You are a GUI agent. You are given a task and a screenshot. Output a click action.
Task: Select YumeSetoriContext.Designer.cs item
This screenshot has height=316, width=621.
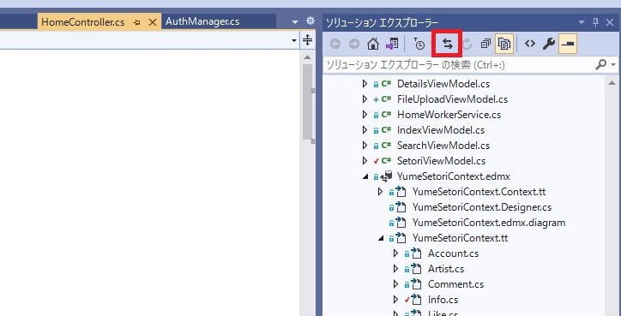pyautogui.click(x=482, y=207)
